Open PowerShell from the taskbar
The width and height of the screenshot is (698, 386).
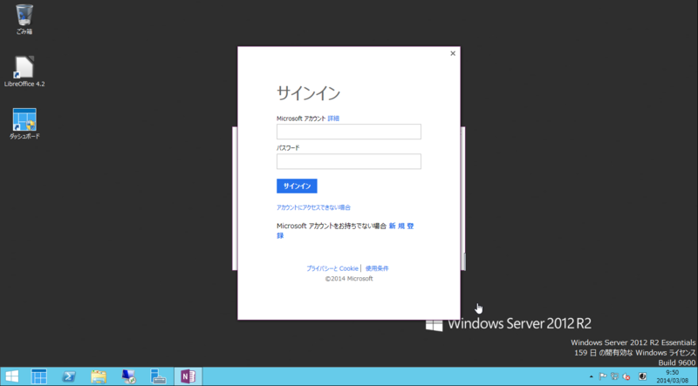tap(69, 376)
